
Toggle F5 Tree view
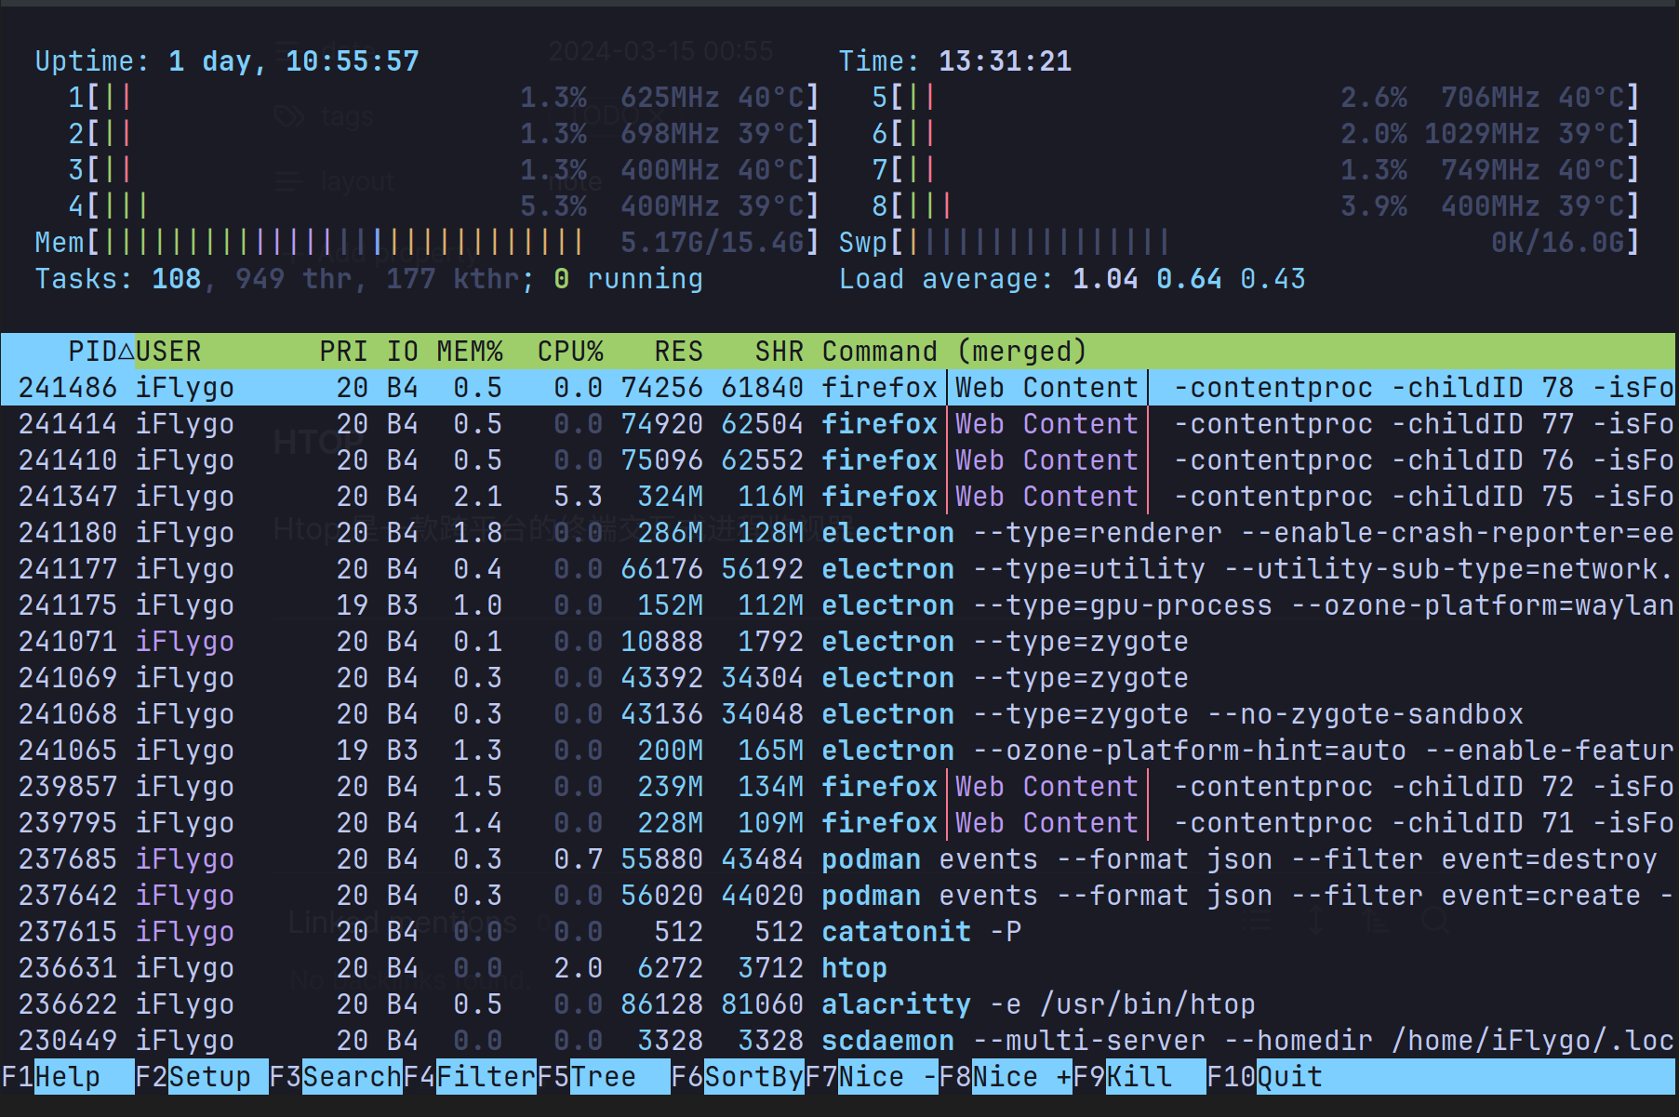604,1077
